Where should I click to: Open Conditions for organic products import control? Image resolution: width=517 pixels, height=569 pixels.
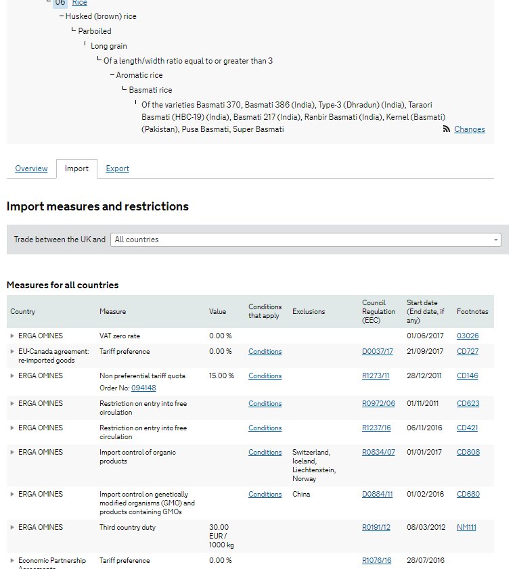coord(265,452)
